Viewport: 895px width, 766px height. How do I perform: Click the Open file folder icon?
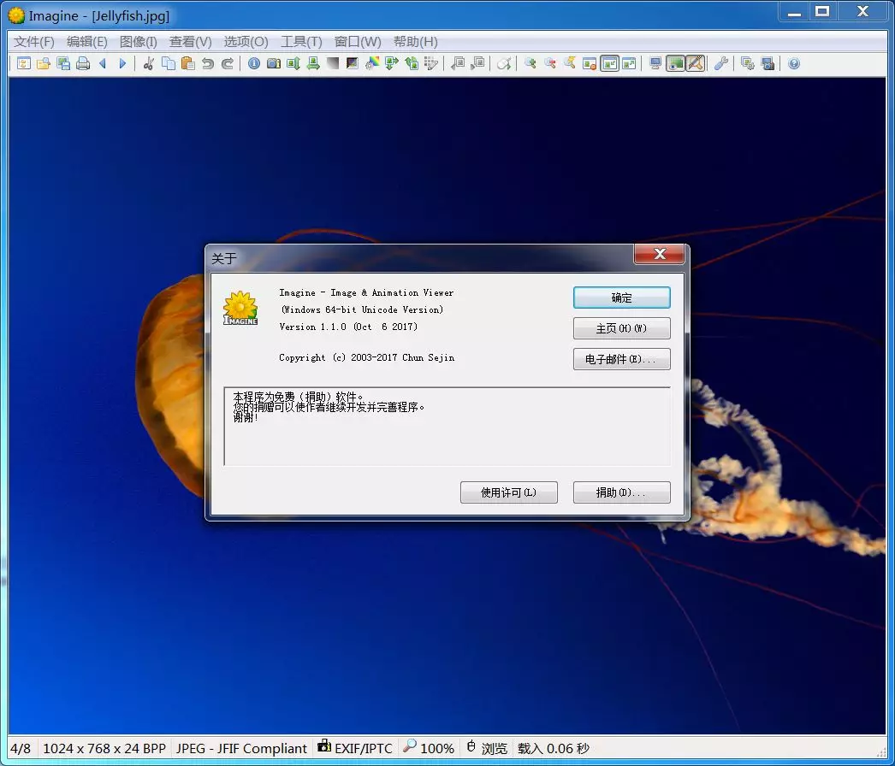click(x=44, y=63)
